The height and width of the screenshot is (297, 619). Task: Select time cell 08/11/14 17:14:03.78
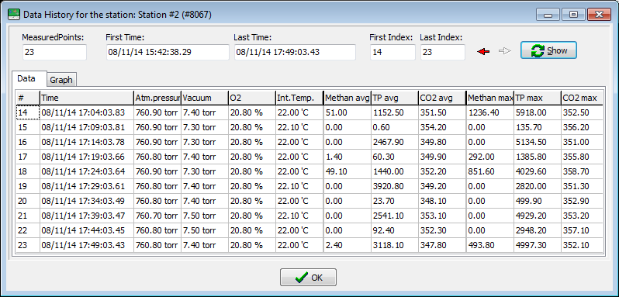point(87,142)
